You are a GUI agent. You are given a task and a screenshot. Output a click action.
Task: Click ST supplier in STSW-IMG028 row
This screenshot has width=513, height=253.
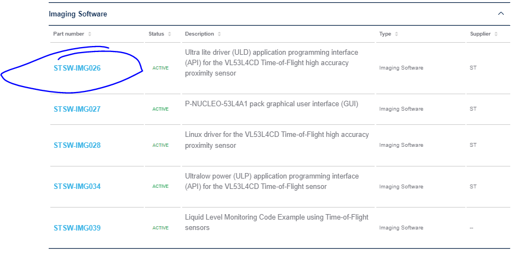pyautogui.click(x=473, y=145)
